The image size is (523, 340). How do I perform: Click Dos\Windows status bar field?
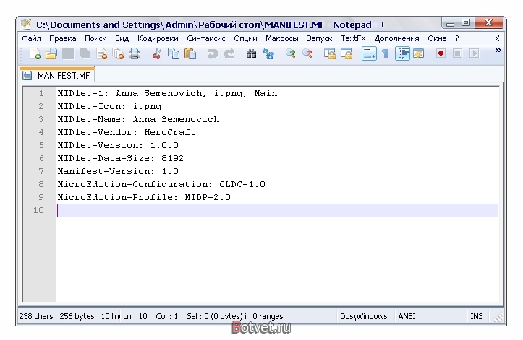tap(364, 316)
